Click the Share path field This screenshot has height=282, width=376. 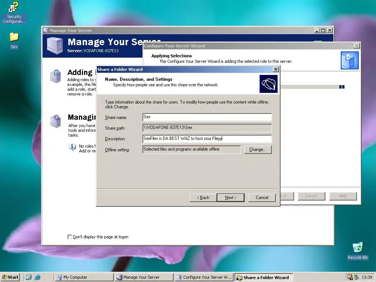(x=207, y=128)
